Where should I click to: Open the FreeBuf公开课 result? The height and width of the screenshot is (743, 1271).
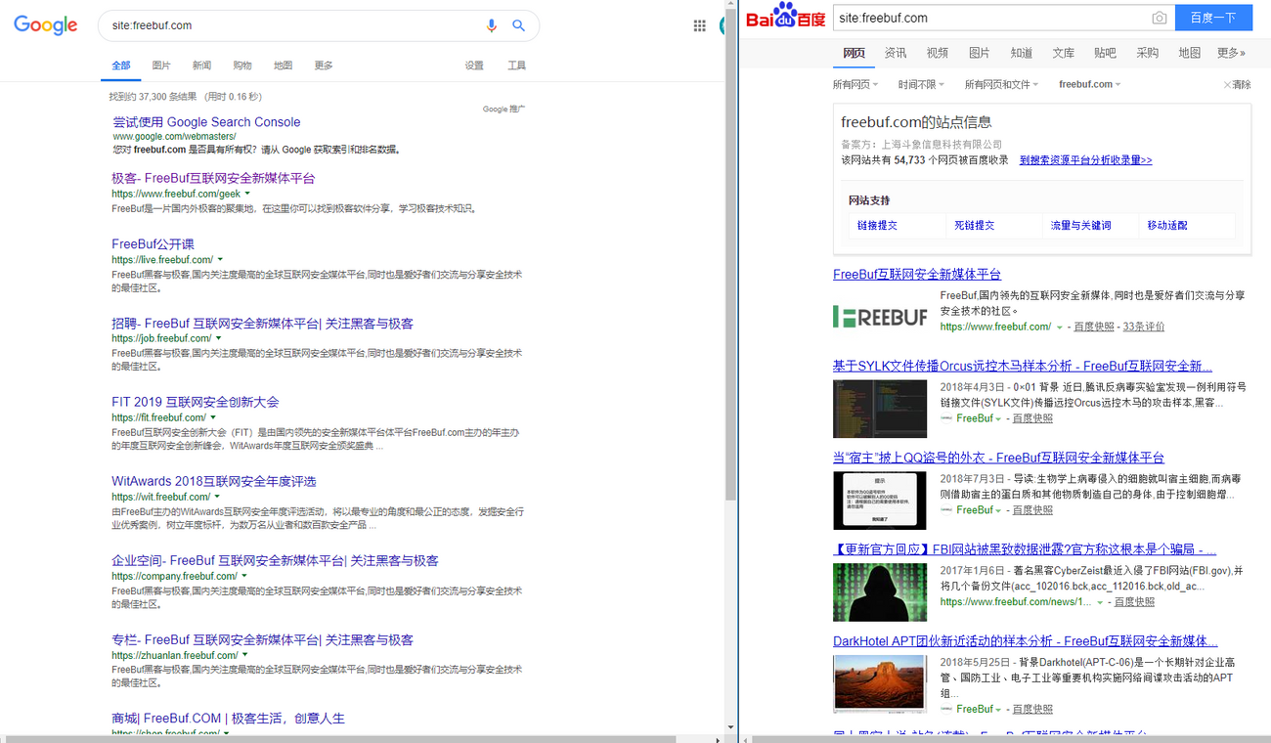coord(153,244)
